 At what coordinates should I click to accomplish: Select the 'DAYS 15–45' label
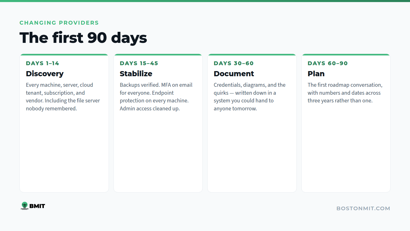pyautogui.click(x=139, y=63)
